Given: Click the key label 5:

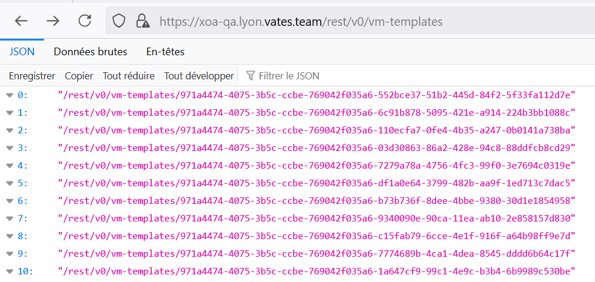Looking at the screenshot, I should 23,183.
